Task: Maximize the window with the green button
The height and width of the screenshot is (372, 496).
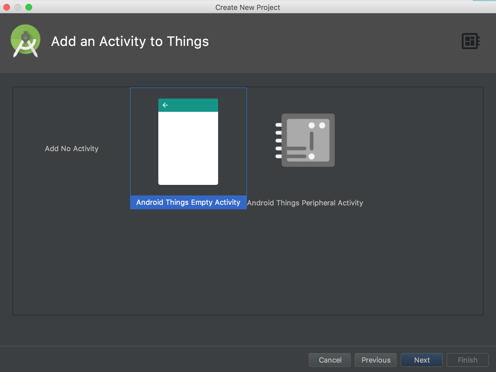Action: 29,7
